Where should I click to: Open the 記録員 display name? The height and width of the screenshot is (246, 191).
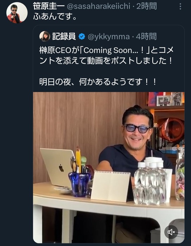click(64, 37)
